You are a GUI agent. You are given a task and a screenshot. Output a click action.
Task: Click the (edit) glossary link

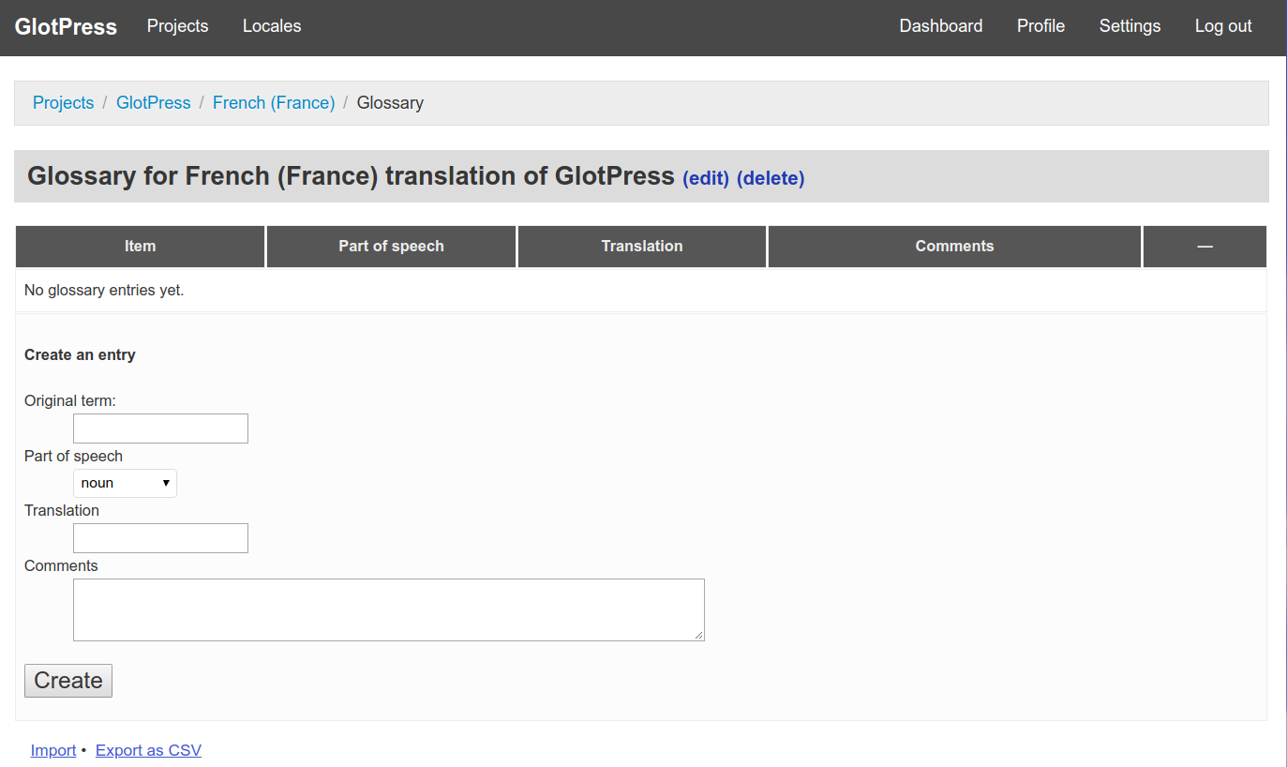click(x=705, y=178)
